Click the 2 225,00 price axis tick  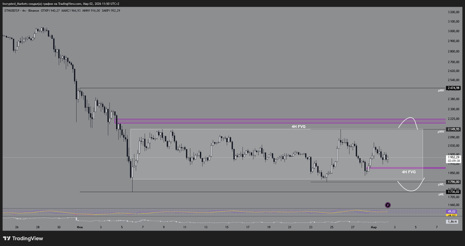coord(454,119)
